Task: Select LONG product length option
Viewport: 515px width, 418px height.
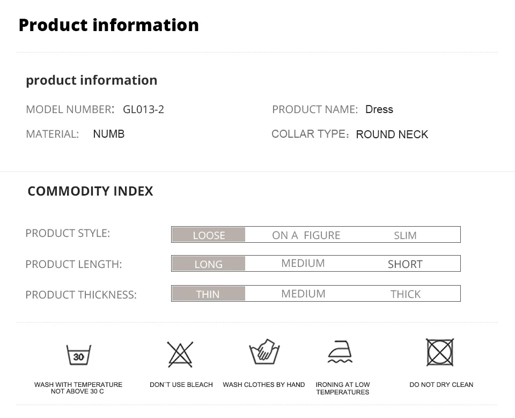Action: 209,264
